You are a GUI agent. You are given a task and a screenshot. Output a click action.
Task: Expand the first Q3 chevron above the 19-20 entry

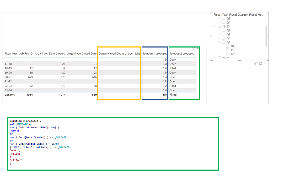coord(219,18)
